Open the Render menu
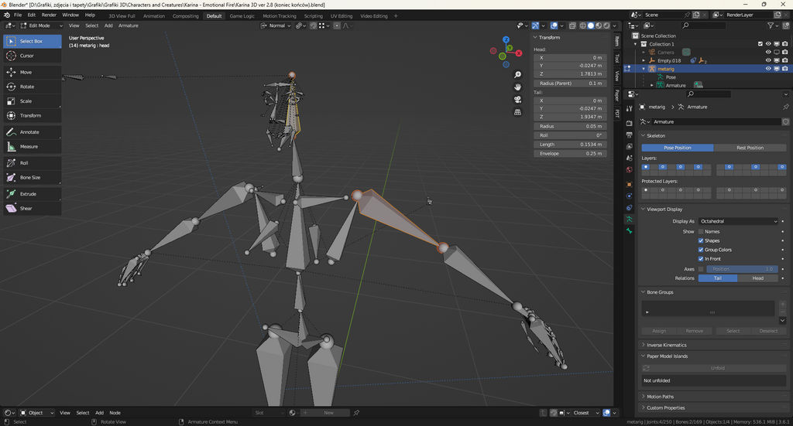Screen dimensions: 793x426 point(49,15)
